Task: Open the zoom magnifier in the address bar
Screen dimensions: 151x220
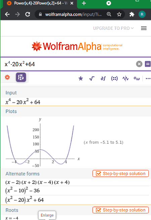Action: click(109, 14)
